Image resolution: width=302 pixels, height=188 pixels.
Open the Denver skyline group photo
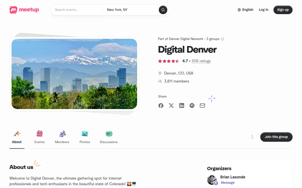74,74
